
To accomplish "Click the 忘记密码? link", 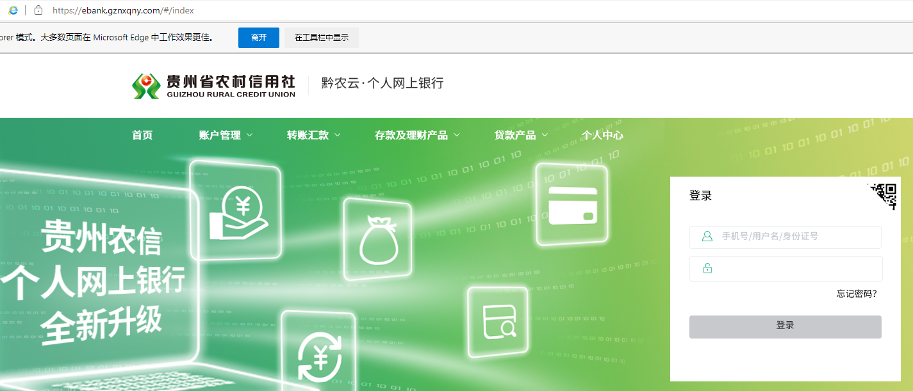I will tap(856, 294).
